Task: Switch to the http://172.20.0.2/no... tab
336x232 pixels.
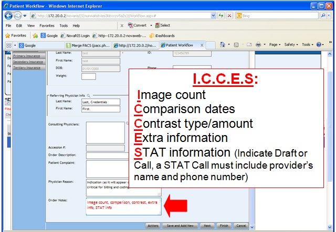Action: coord(135,46)
